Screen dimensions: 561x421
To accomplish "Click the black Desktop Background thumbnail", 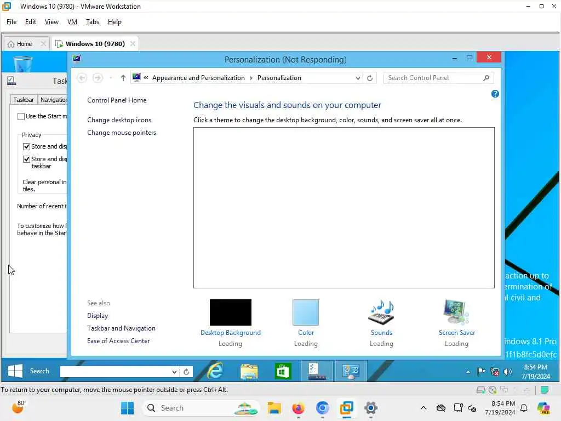I will pos(231,312).
